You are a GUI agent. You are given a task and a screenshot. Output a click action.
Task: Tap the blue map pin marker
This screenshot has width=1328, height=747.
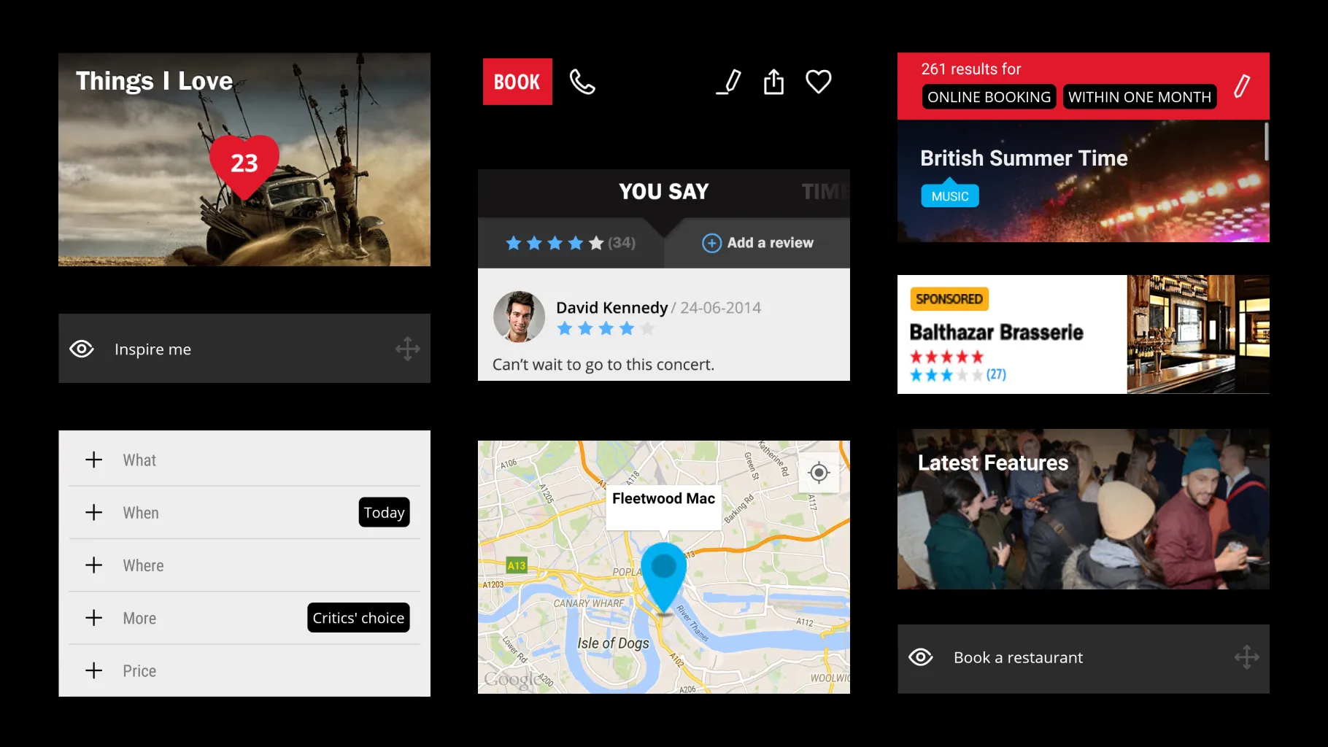click(663, 576)
